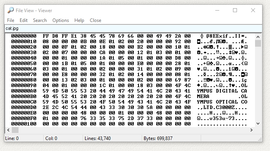Click the horizontal scrollbar right arrow
Viewport: 270px width, 151px height.
(x=252, y=130)
